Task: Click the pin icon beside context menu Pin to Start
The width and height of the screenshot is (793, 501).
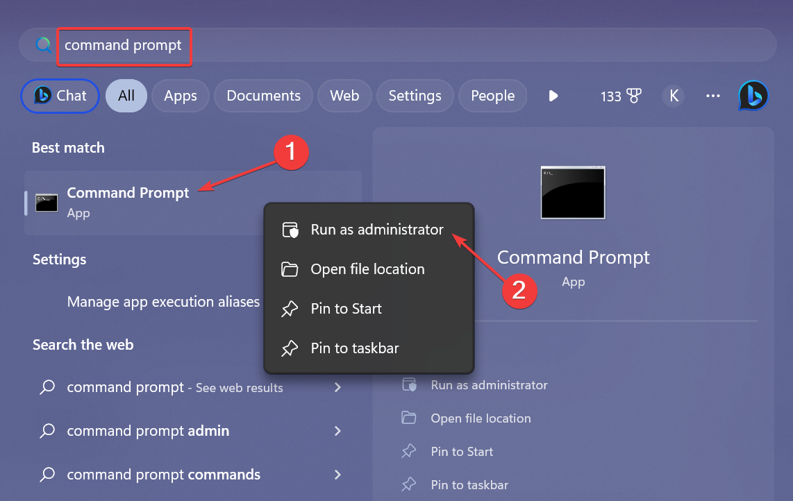Action: point(290,308)
